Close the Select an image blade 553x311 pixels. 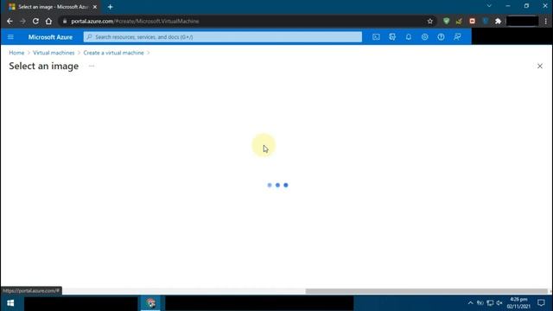coord(539,66)
